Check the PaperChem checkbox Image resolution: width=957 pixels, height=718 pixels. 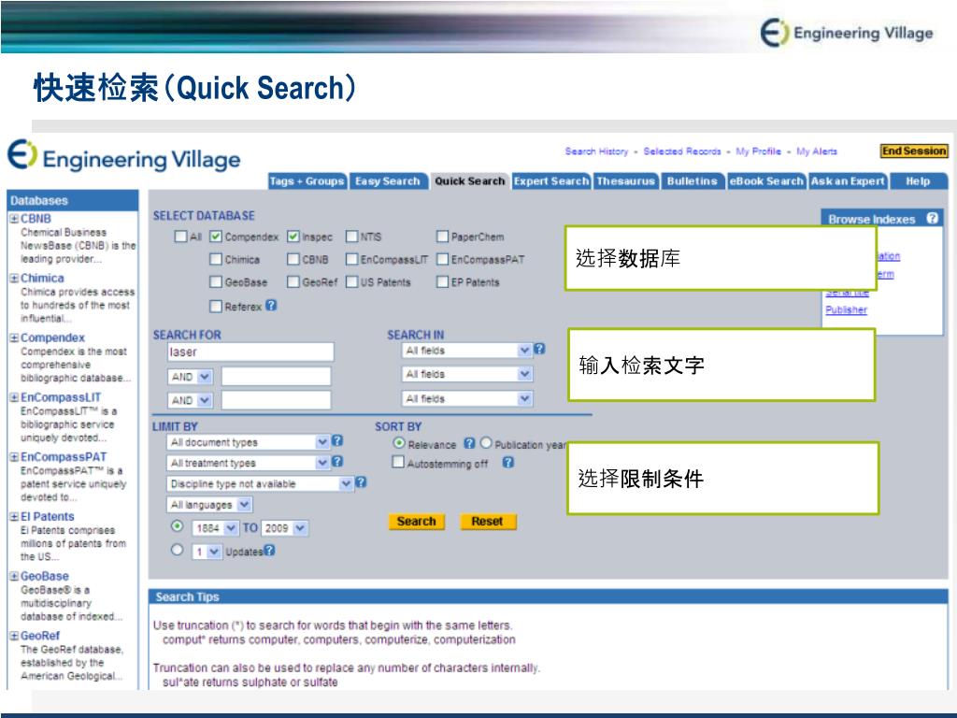point(442,237)
